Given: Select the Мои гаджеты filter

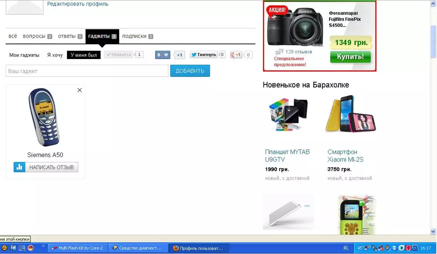Looking at the screenshot, I should click(24, 55).
